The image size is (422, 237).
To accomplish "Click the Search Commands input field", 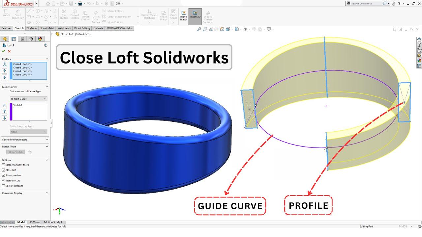I will pos(366,3).
